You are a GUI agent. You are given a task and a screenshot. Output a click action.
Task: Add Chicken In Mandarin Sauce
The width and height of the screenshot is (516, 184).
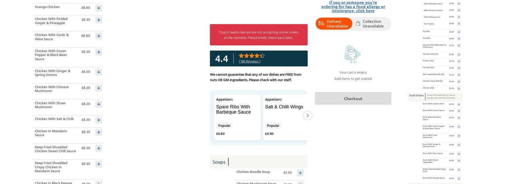point(98,132)
